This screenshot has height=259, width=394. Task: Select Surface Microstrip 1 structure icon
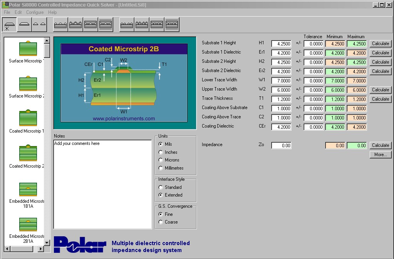pos(28,48)
